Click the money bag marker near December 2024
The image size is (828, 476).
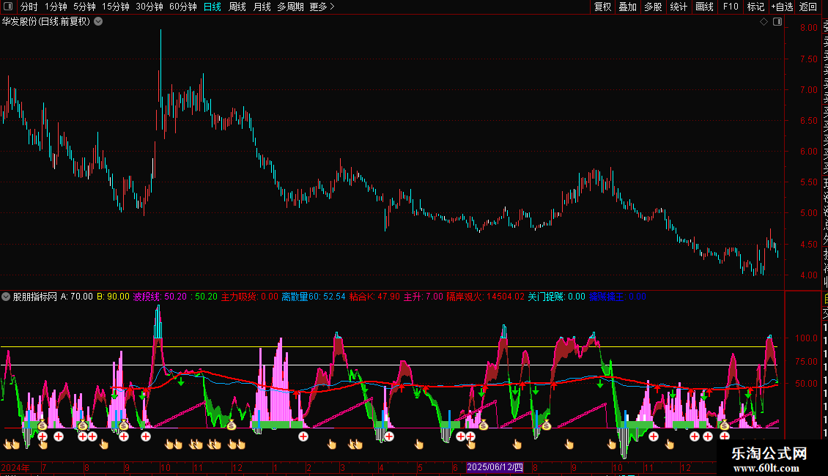[232, 424]
